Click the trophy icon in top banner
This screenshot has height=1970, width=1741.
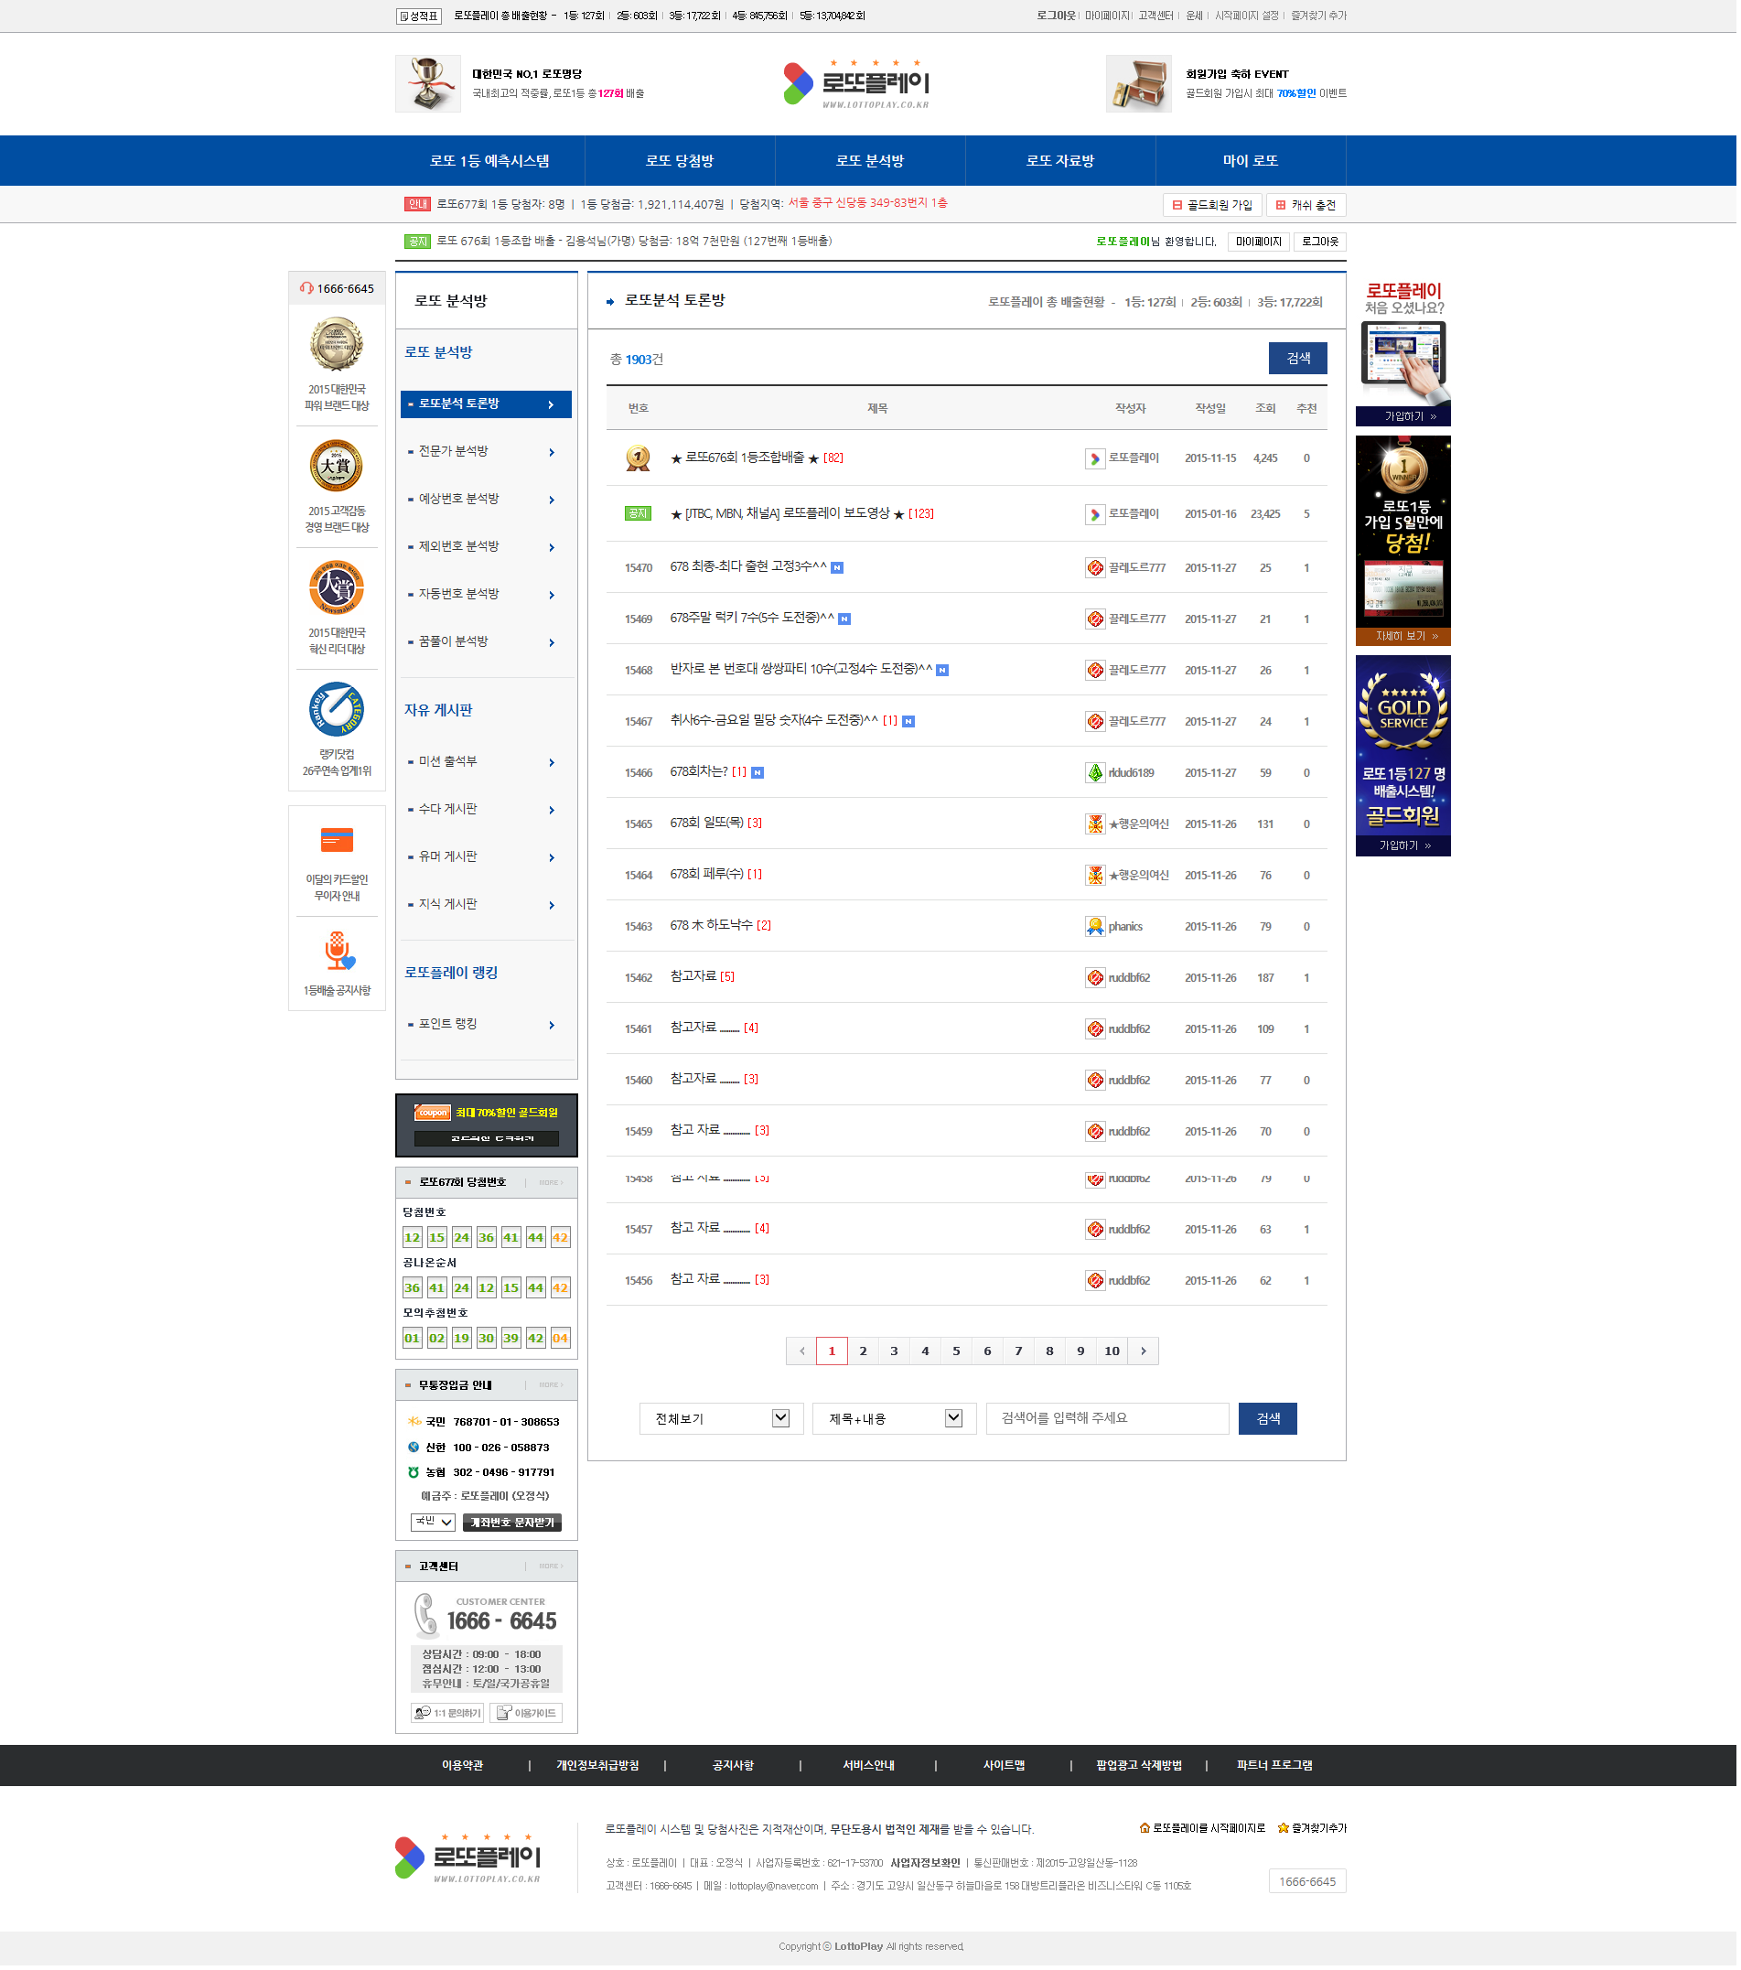(428, 84)
